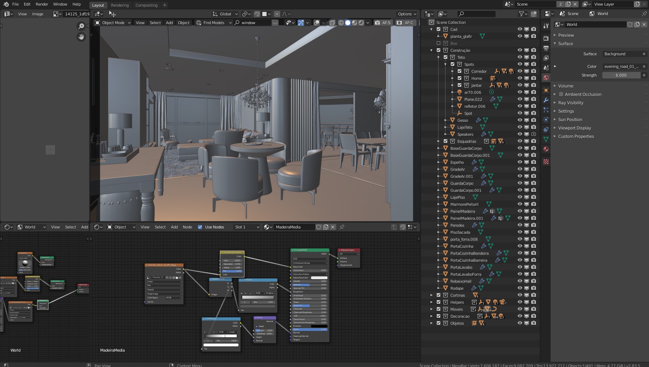Screen dimensions: 649x367
Task: Click the window search field in viewport
Action: click(x=256, y=23)
